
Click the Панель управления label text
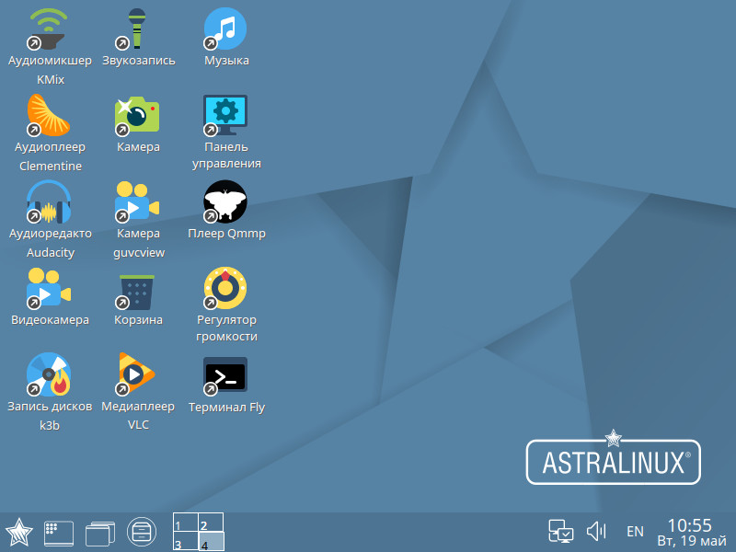click(226, 155)
